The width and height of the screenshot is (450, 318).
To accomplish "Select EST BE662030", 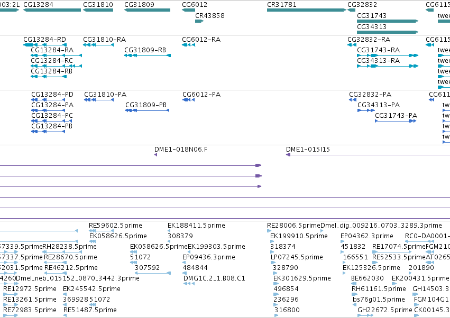I will tap(354, 284).
